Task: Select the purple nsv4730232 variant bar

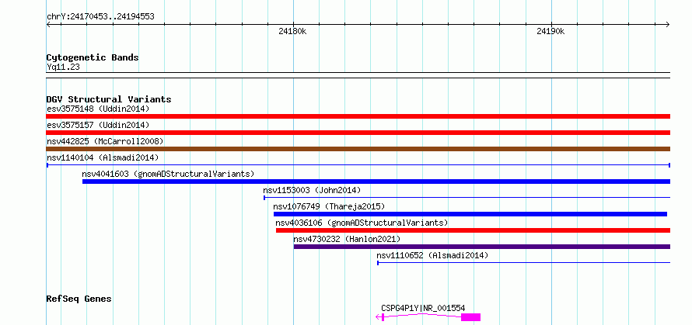Action: pos(482,247)
